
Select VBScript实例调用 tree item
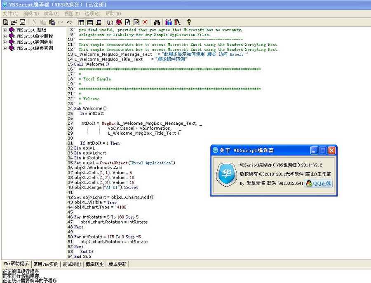point(35,42)
